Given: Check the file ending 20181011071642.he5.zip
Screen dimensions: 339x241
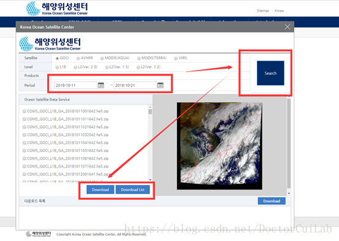Looking at the screenshot, I should [24, 166].
